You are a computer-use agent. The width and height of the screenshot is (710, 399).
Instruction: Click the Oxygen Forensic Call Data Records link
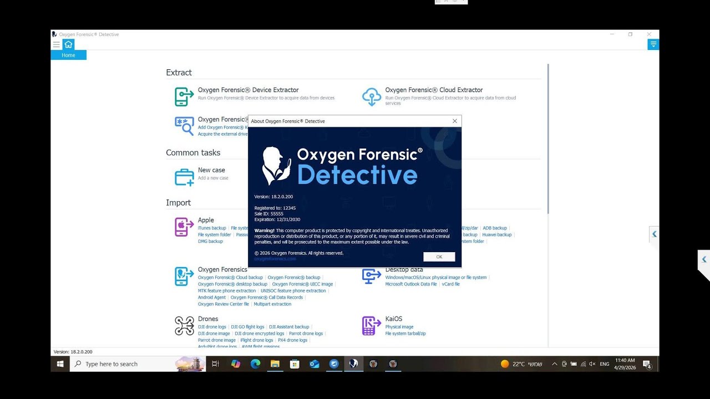(x=267, y=297)
